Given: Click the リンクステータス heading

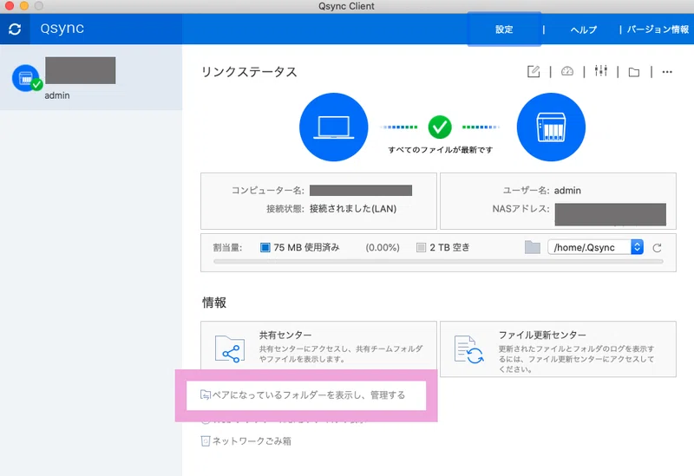Looking at the screenshot, I should click(x=249, y=72).
